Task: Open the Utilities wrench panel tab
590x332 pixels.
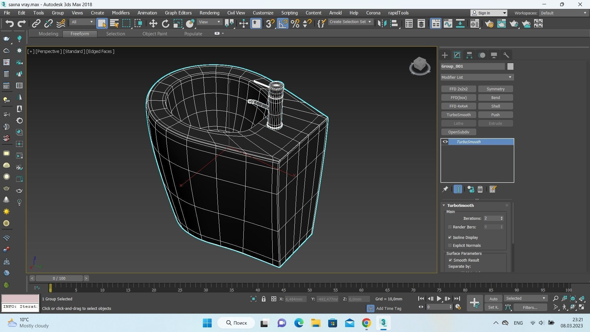Action: point(506,55)
